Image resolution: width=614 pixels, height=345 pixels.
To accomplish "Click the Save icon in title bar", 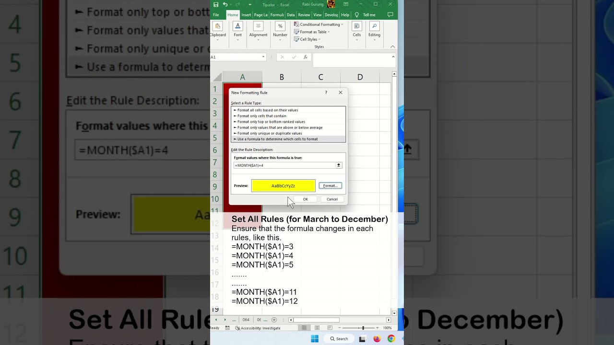I will pos(216,5).
